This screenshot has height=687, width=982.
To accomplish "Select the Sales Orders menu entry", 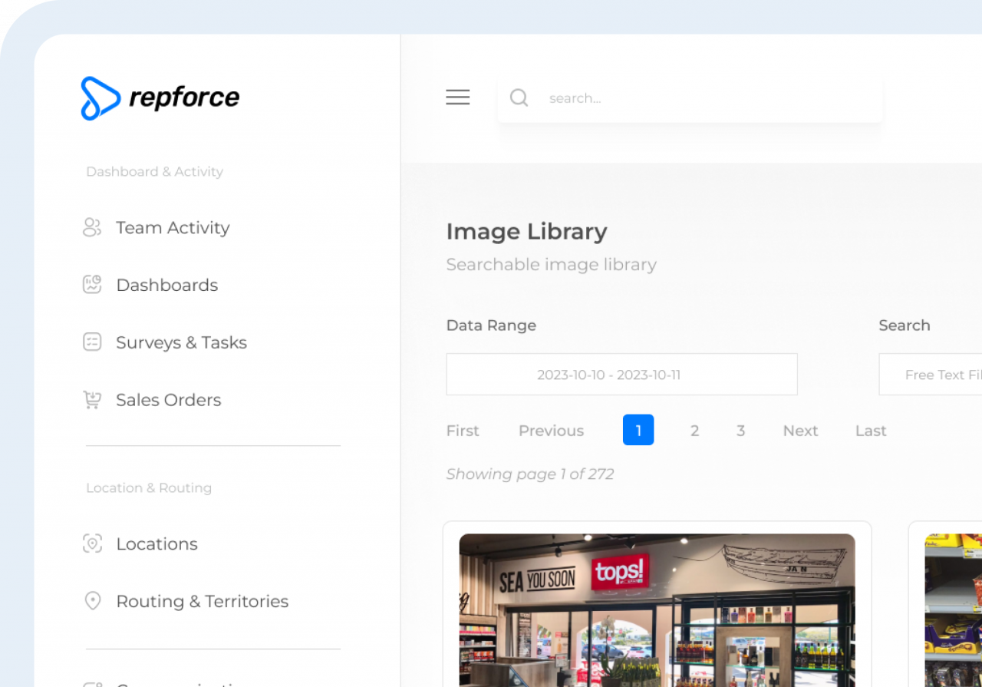I will 168,399.
